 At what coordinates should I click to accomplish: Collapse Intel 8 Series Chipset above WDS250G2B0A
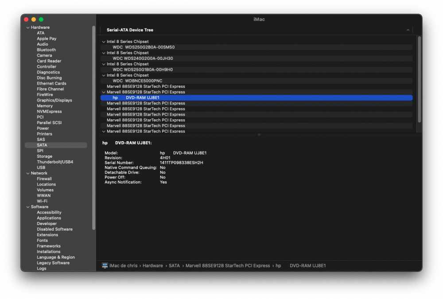pos(104,42)
